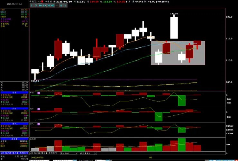Click the large green investment trust sell bar
This screenshot has height=161, width=238.
tap(159, 117)
